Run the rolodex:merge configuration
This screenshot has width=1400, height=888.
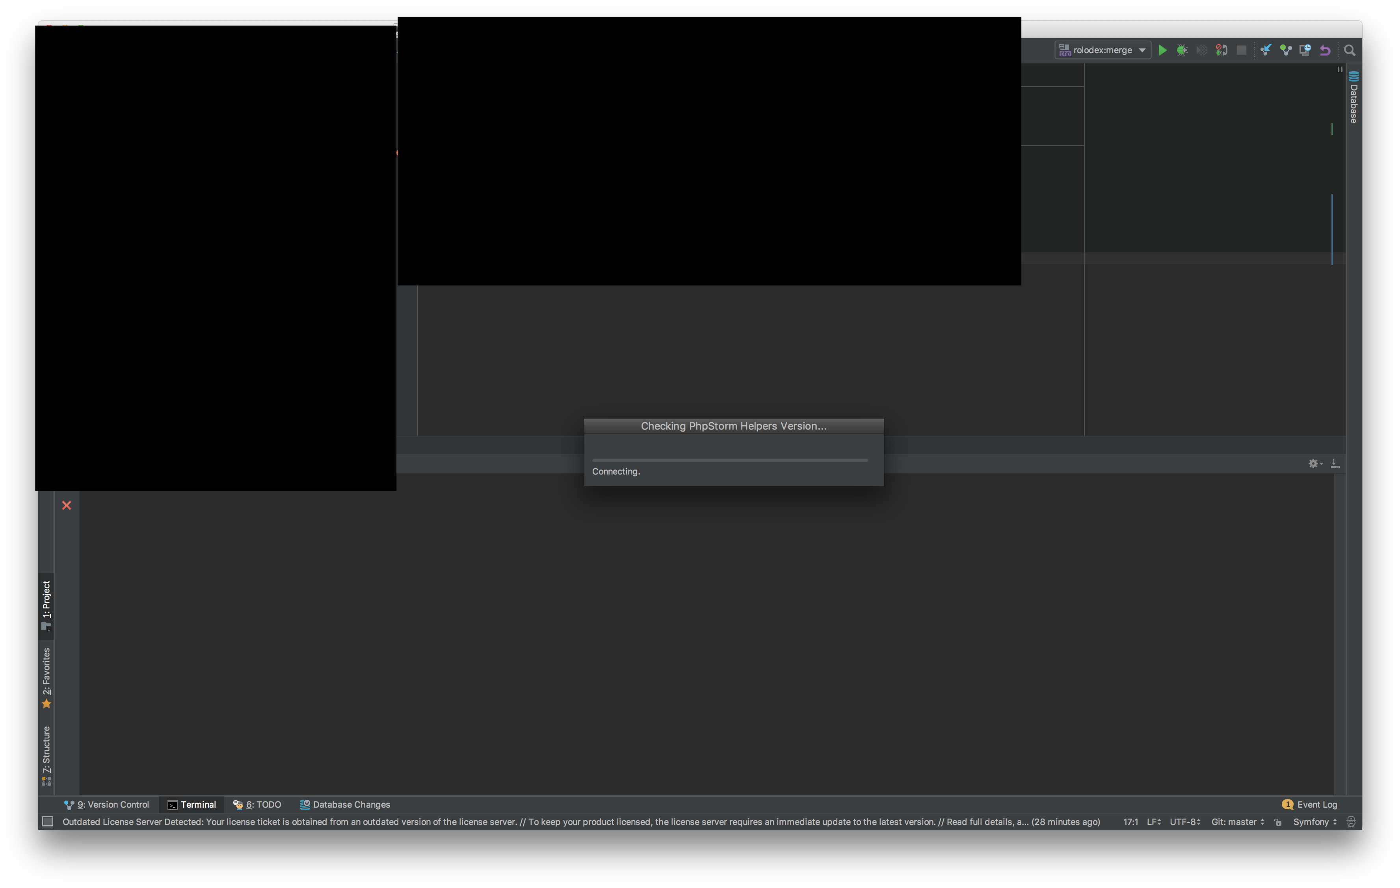(x=1162, y=50)
